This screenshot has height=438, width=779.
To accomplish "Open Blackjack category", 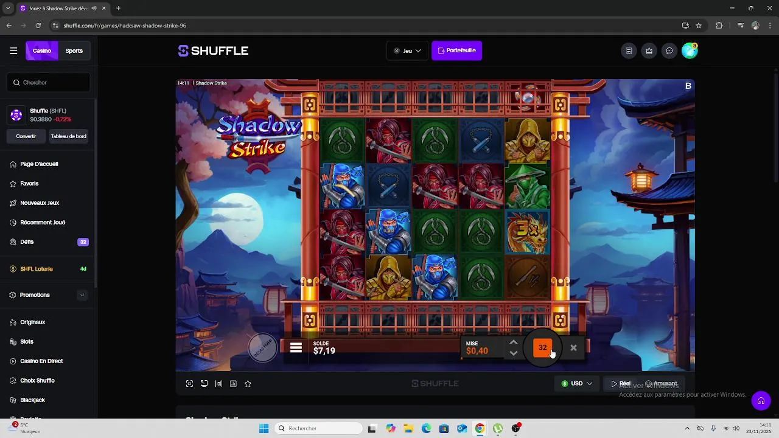I will (x=32, y=400).
